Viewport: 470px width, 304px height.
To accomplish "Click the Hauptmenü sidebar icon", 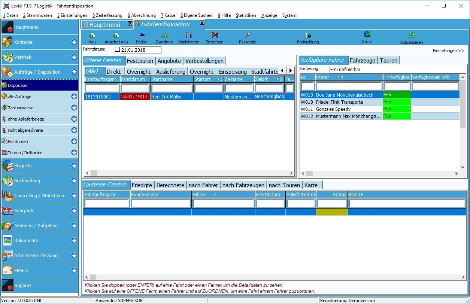I will point(7,27).
